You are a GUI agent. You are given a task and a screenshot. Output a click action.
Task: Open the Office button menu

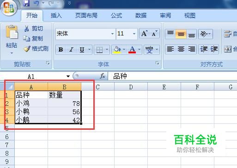point(9,8)
